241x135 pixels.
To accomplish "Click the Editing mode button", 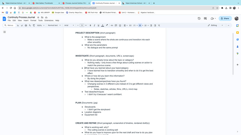I will [x=215, y=25].
